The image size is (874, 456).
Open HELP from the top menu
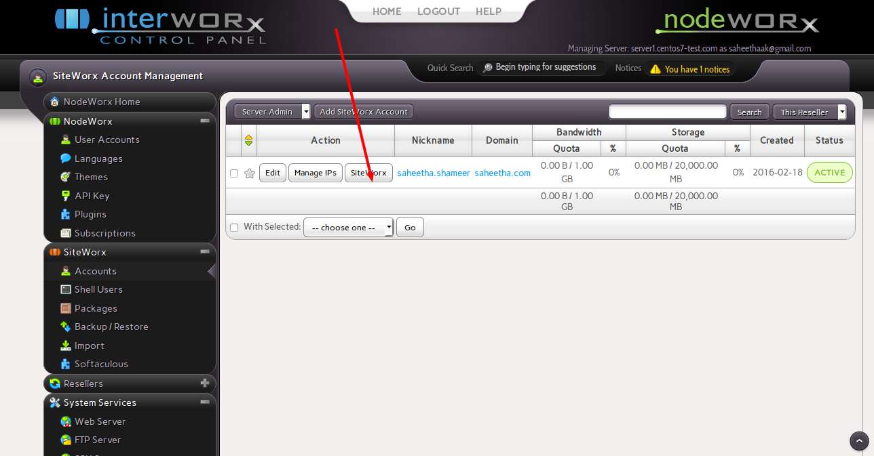(489, 12)
